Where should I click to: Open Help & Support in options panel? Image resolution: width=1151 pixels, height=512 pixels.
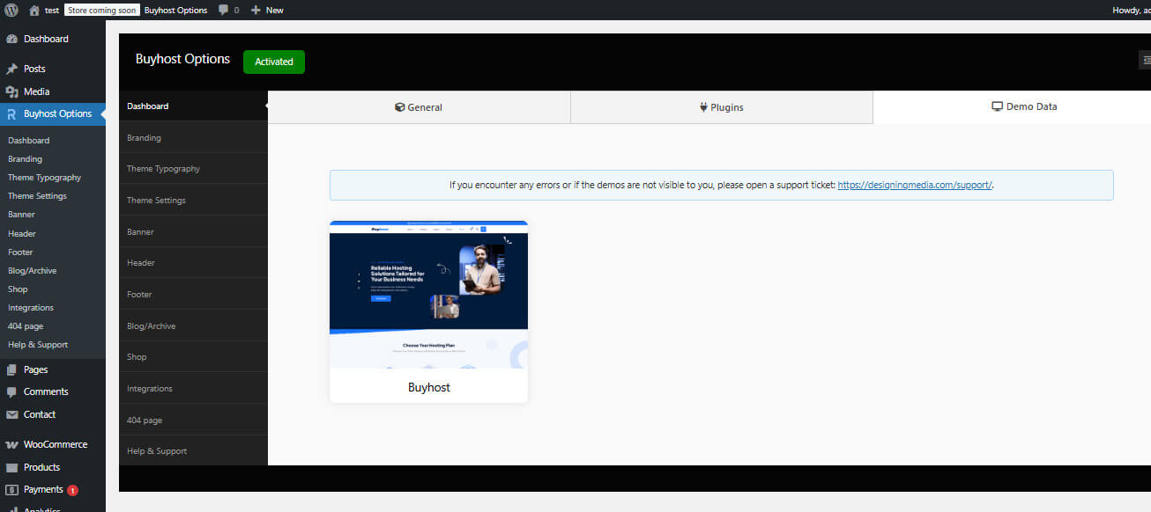pos(193,451)
